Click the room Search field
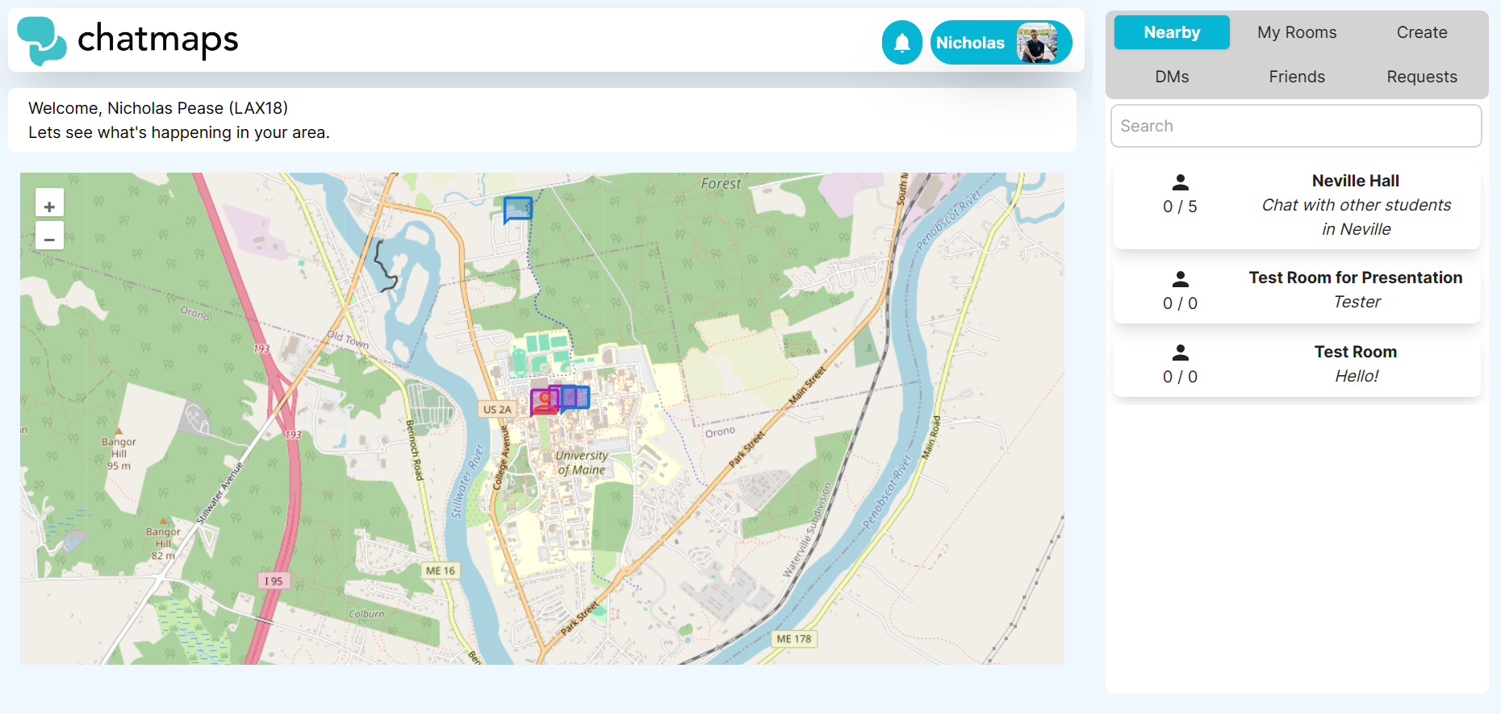The width and height of the screenshot is (1501, 714). tap(1295, 126)
